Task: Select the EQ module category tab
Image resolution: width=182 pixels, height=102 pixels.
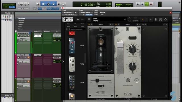Action: pyautogui.click(x=75, y=24)
